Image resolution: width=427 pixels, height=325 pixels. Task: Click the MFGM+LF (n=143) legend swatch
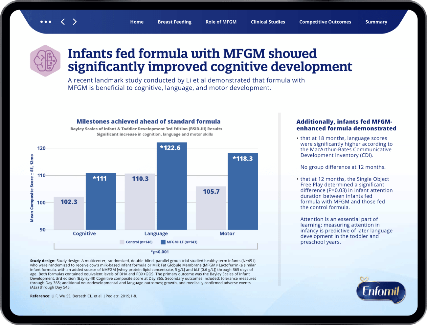pos(163,242)
